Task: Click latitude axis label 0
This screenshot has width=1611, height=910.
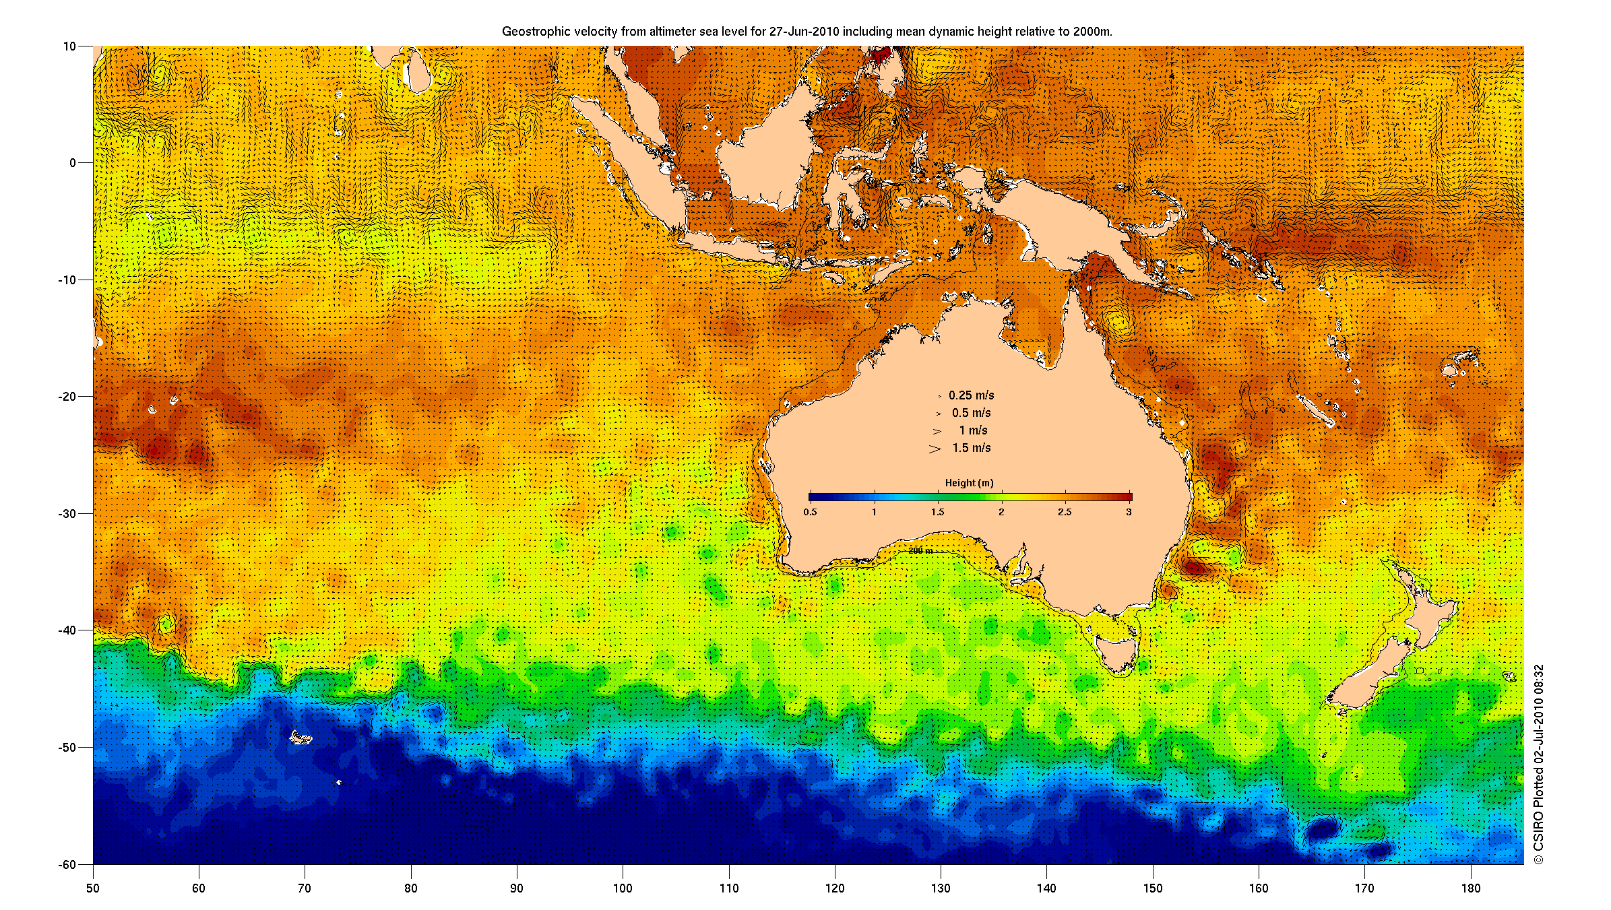Action: (x=73, y=163)
